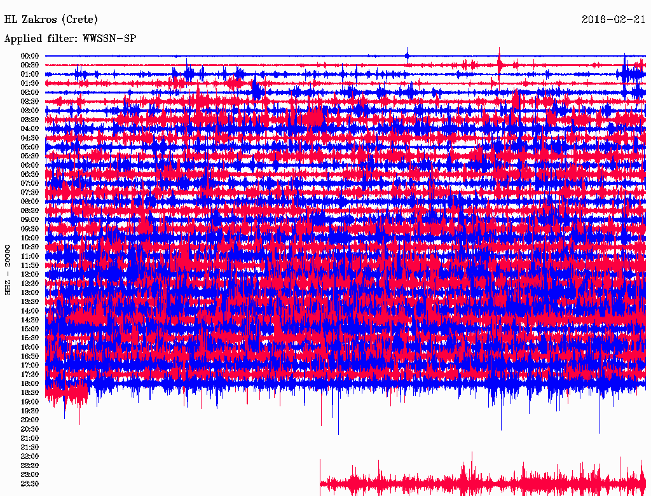Select the 19:00 time label

coord(30,402)
